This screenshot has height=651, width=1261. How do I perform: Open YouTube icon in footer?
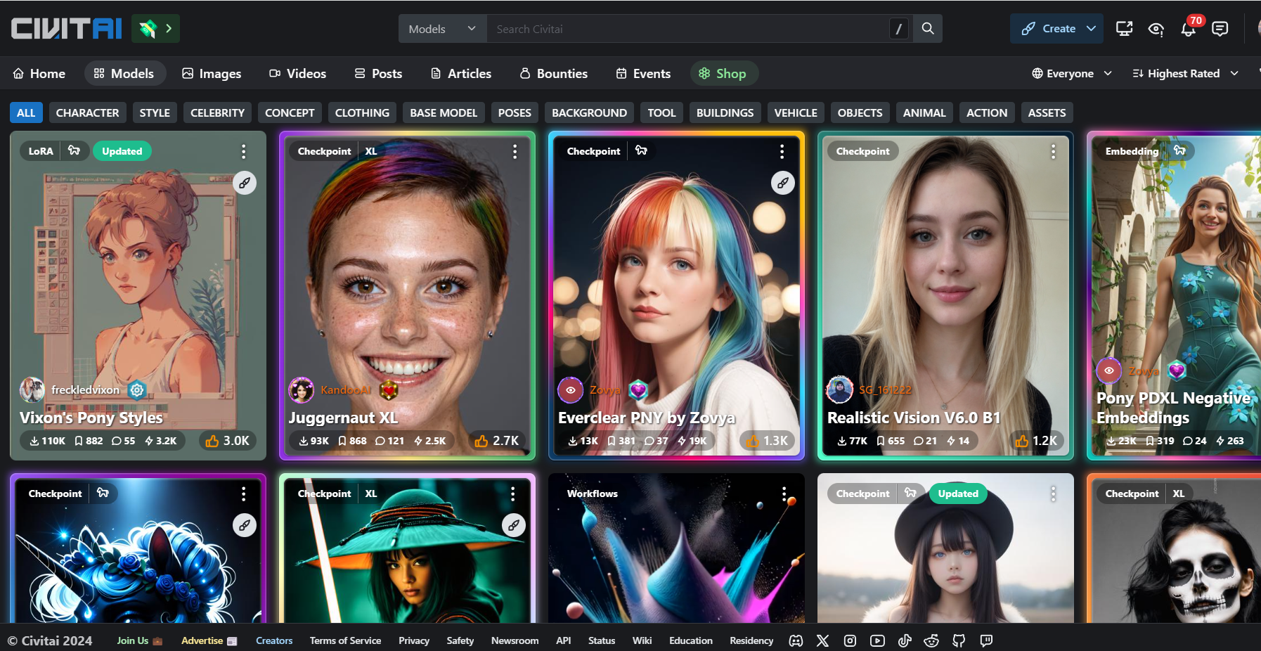[877, 640]
